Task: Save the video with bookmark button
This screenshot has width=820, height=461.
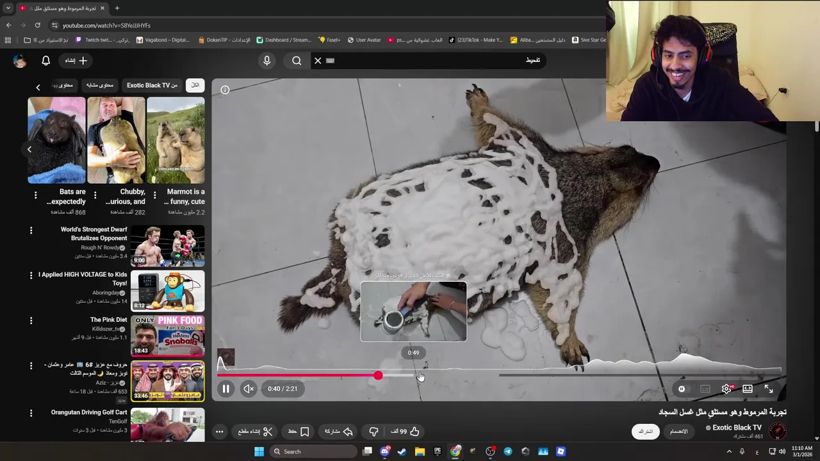Action: pos(299,432)
